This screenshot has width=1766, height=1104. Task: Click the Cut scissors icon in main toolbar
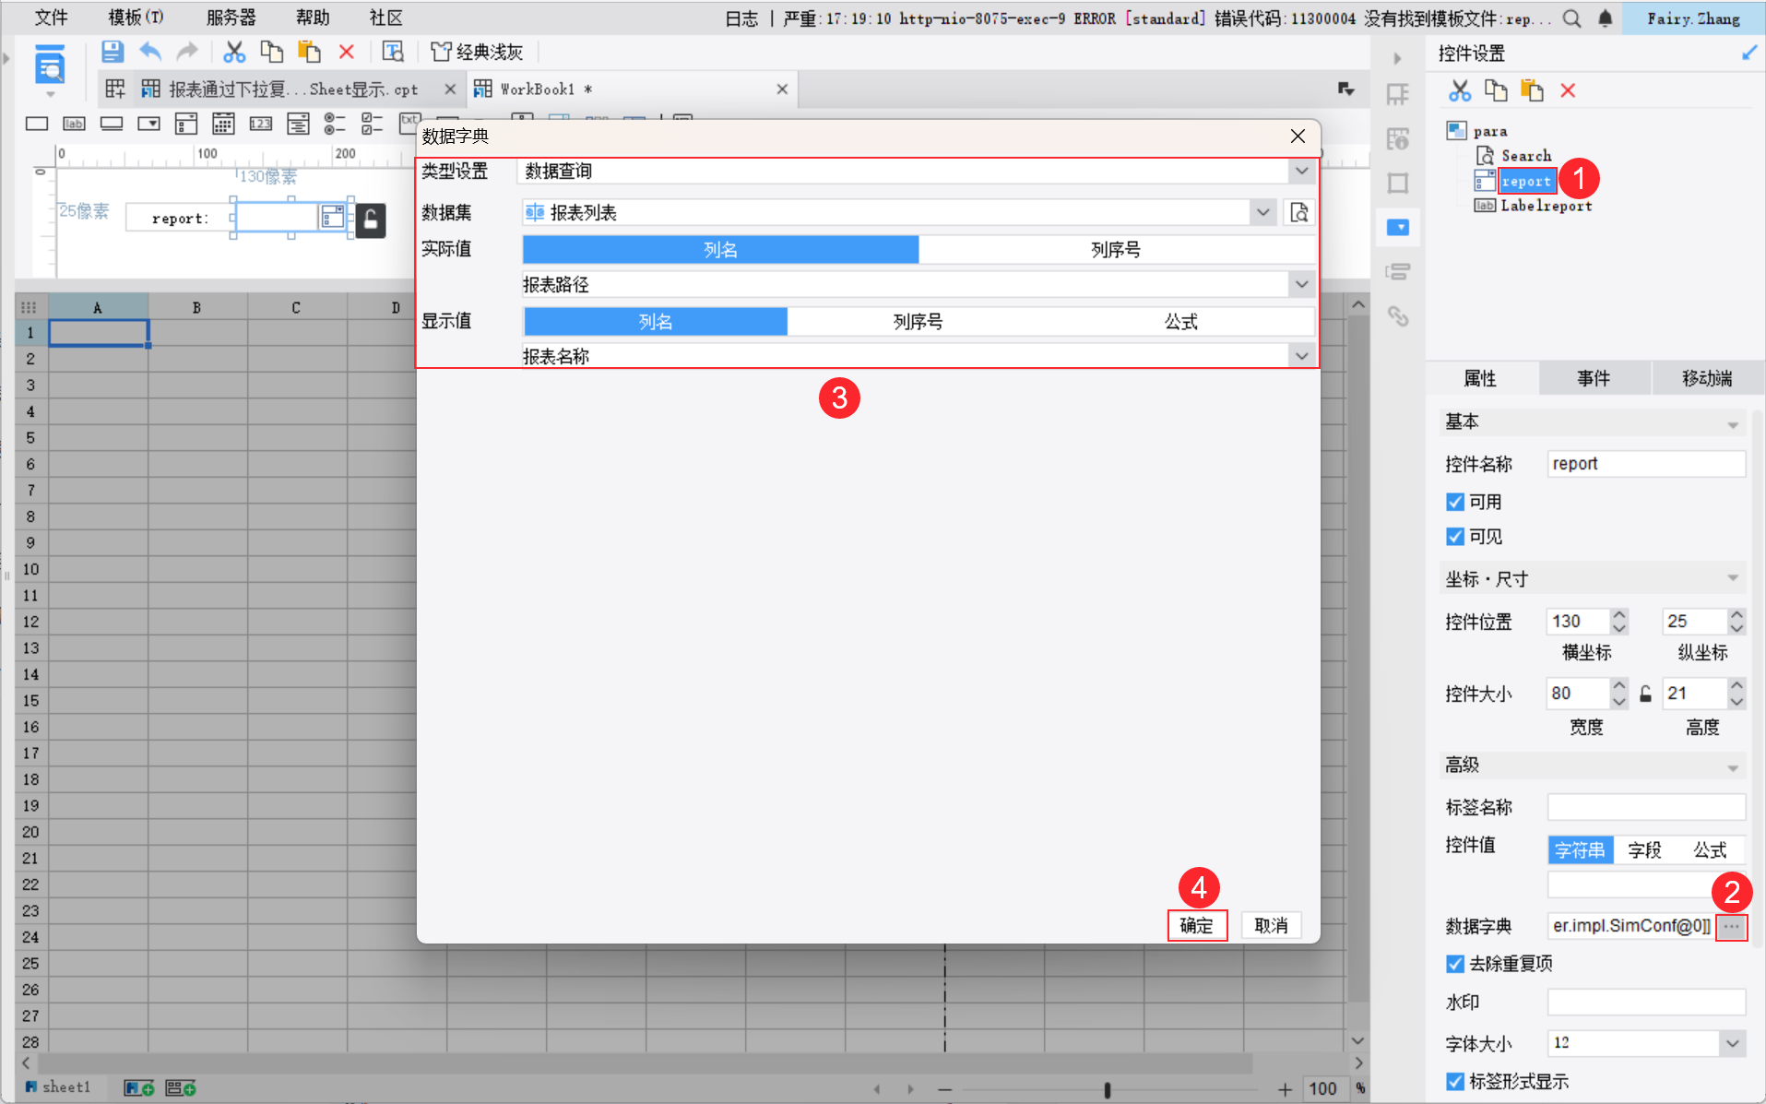coord(234,53)
